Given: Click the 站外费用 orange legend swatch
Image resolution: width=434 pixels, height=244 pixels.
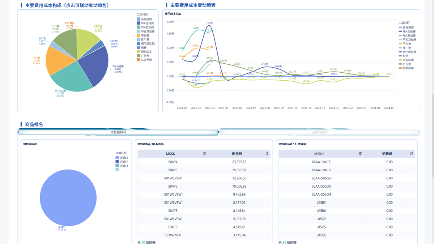Looking at the screenshot, I should tap(139, 60).
